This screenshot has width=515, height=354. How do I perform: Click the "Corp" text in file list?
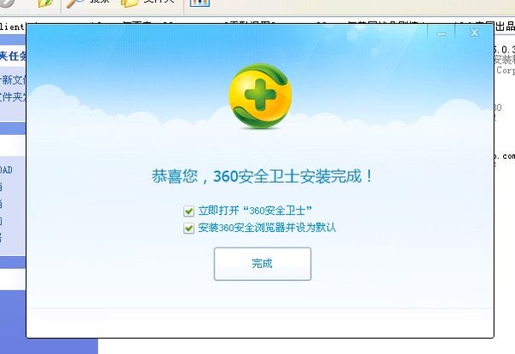[505, 71]
